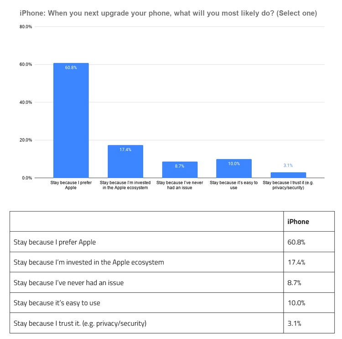This screenshot has width=342, height=339.
Task: Click the 17.4% cell in the table
Action: click(296, 262)
